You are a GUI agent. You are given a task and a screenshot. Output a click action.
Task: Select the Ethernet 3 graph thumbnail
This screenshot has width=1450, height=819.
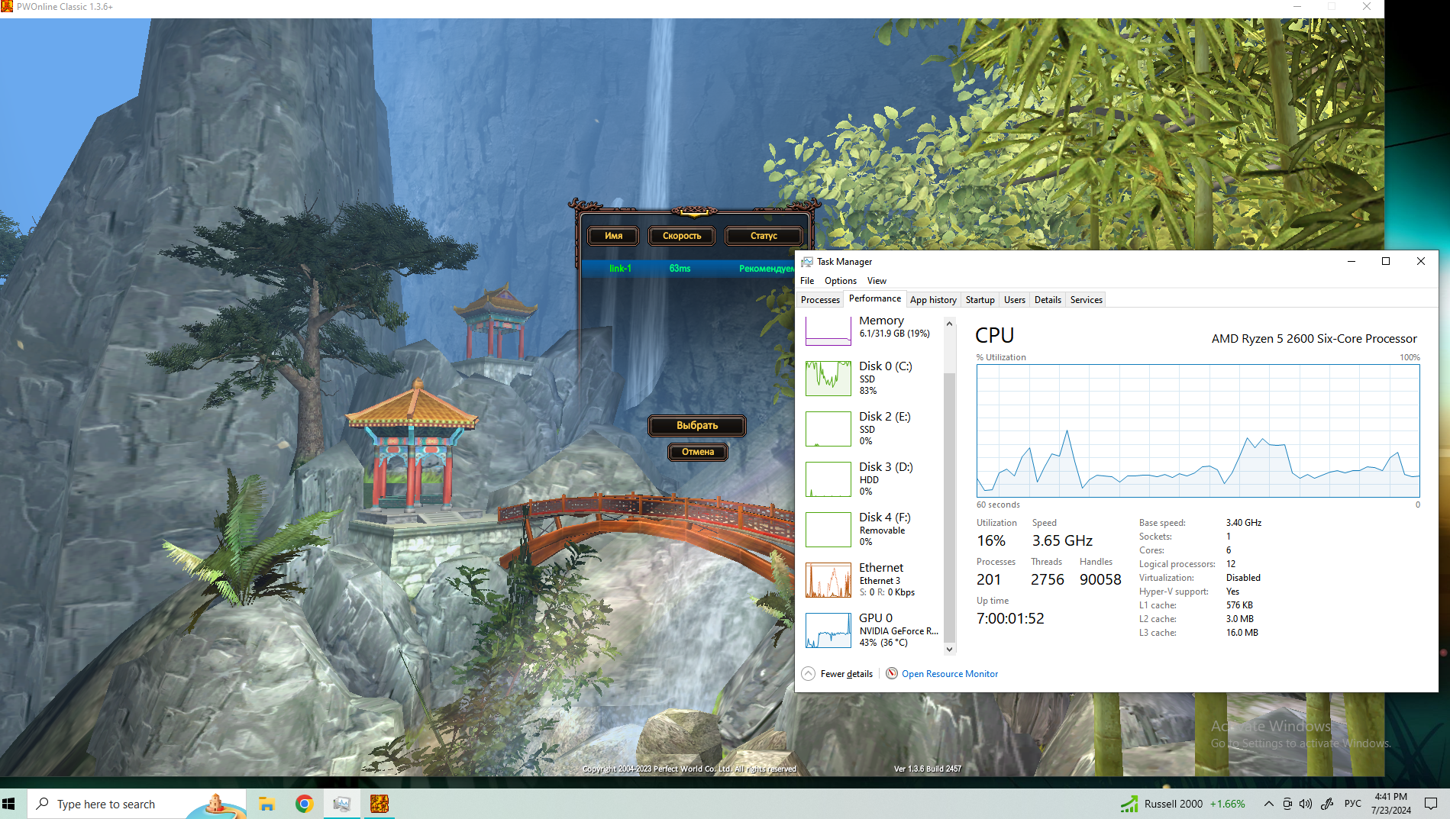tap(828, 579)
